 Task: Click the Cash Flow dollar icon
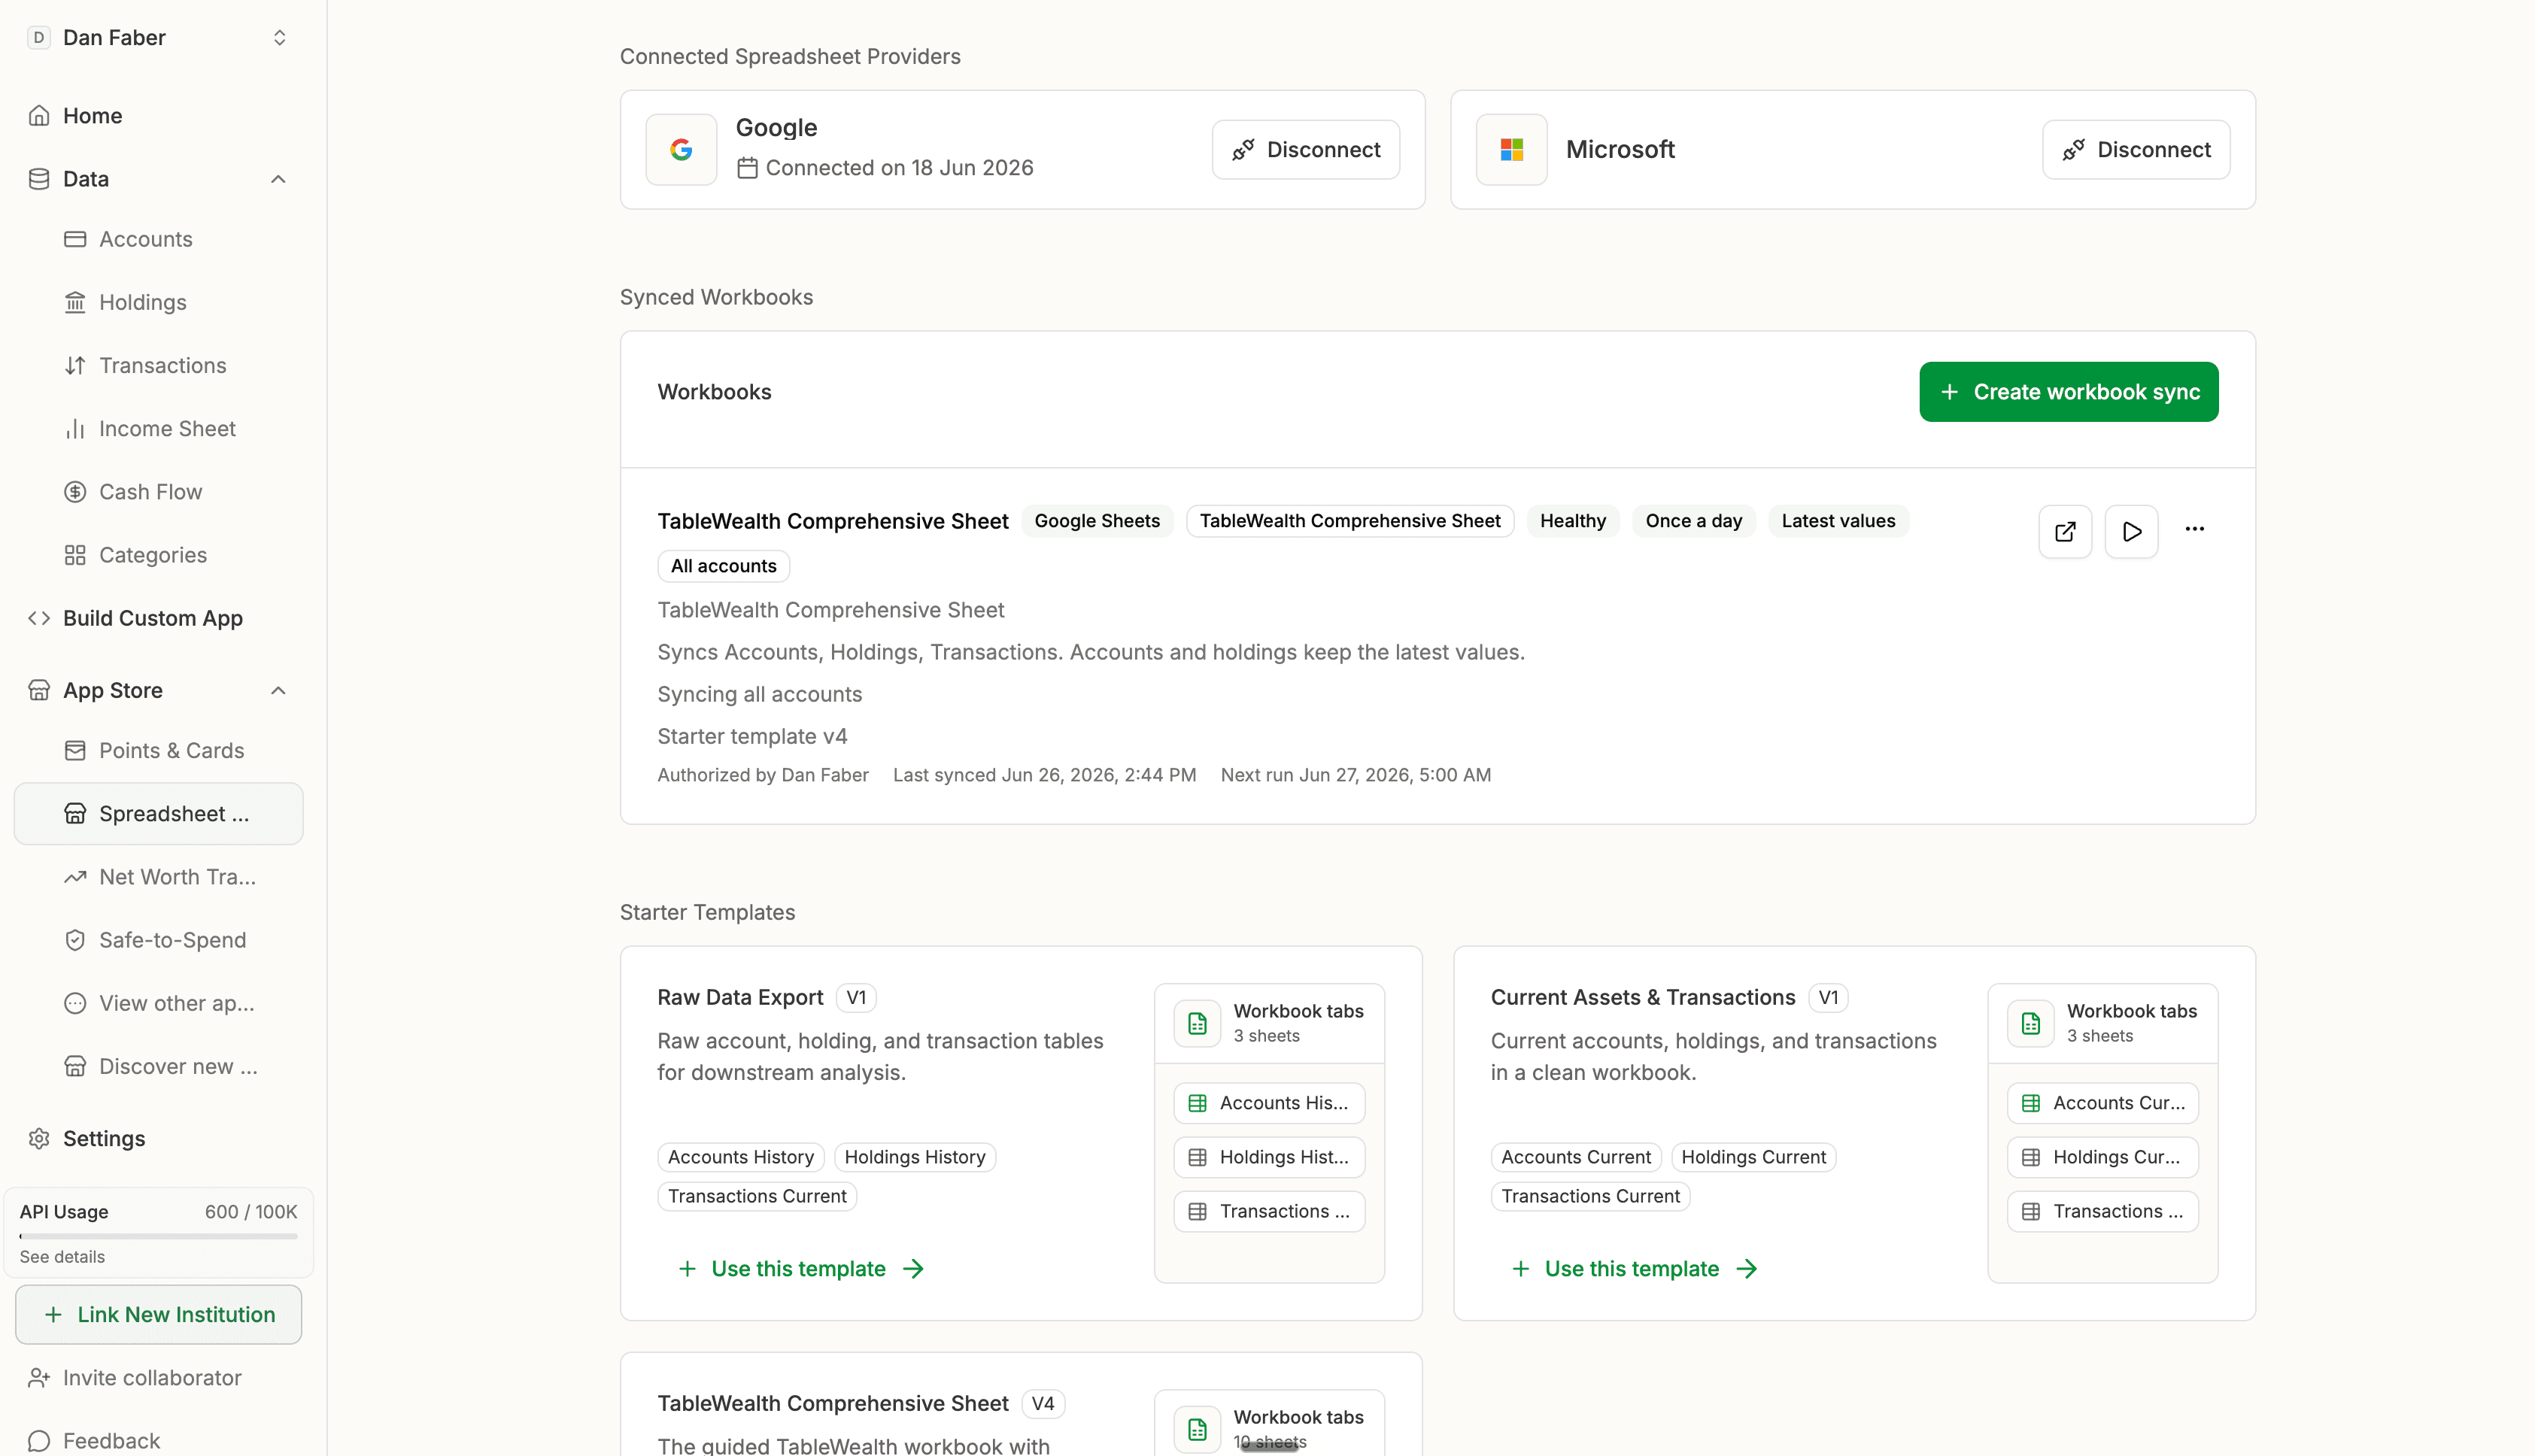[75, 492]
